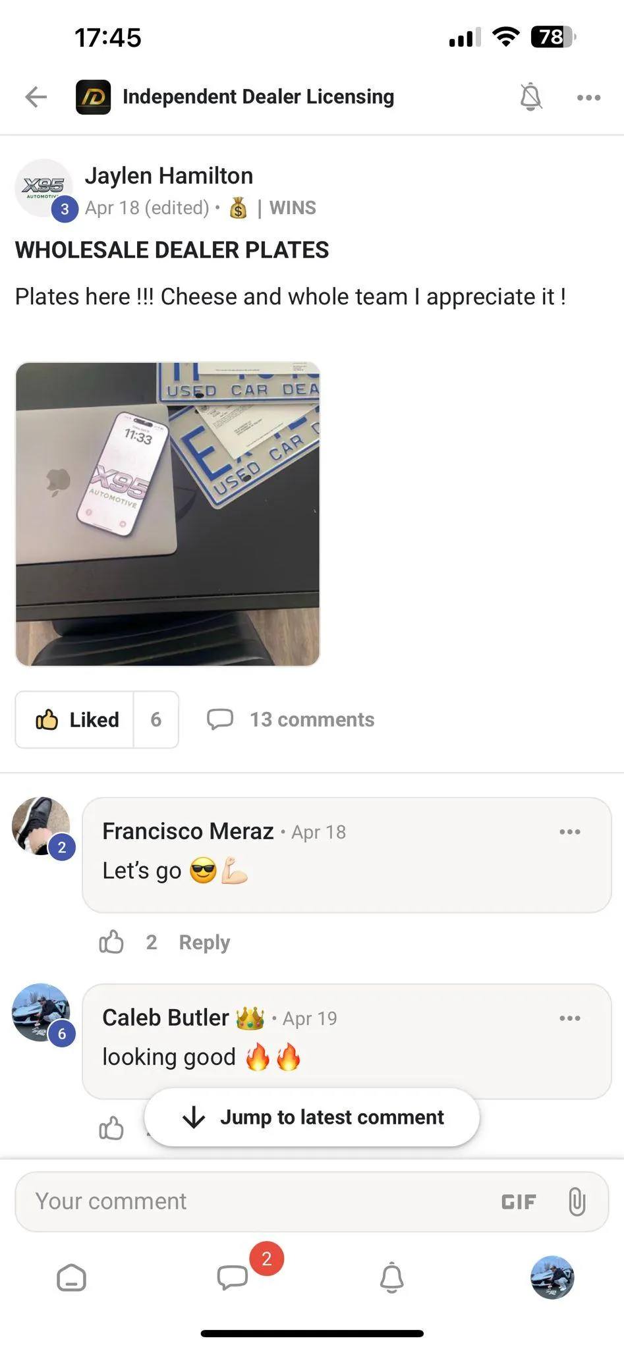Toggle the muted notification bell in header
The width and height of the screenshot is (624, 1349).
point(530,97)
